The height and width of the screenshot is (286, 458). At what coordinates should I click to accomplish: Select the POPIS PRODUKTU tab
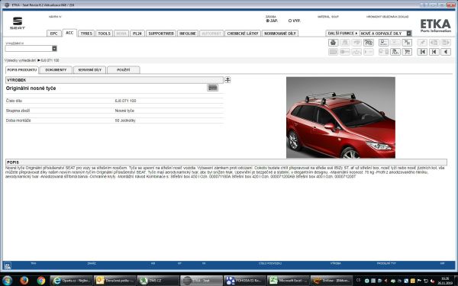click(x=22, y=70)
